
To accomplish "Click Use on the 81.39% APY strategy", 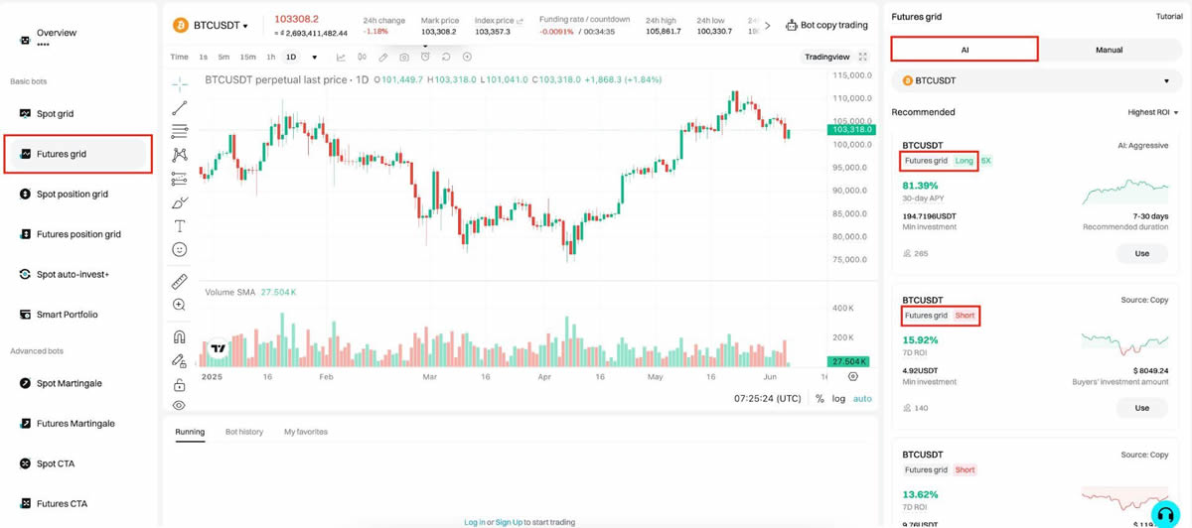I will tap(1141, 253).
